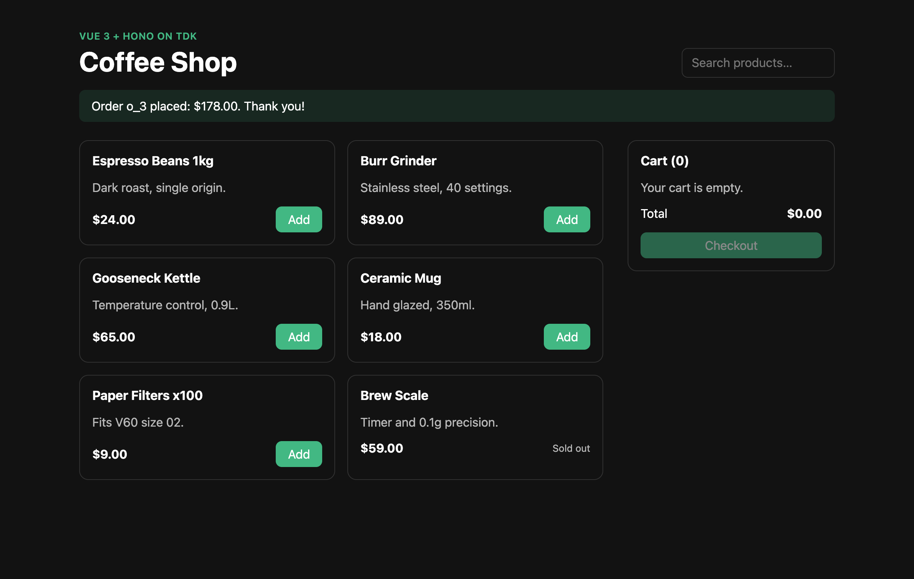Click 'Hand glazed, 350ml.' description
Image resolution: width=914 pixels, height=579 pixels.
[x=417, y=305]
